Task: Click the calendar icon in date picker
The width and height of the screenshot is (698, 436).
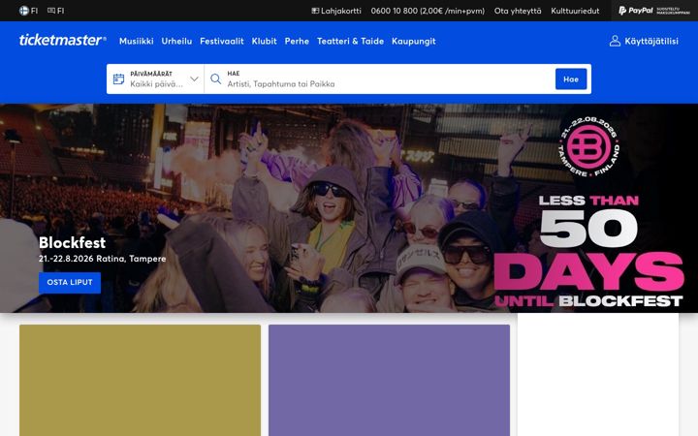Action: click(118, 79)
